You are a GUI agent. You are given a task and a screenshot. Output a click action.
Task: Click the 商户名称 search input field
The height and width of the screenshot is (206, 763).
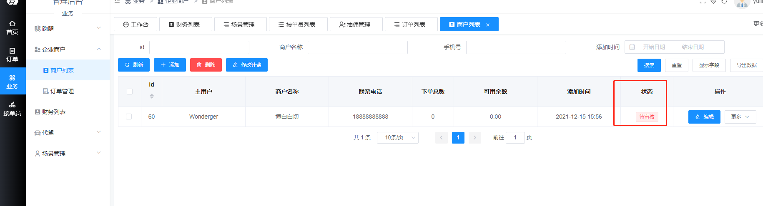(357, 47)
